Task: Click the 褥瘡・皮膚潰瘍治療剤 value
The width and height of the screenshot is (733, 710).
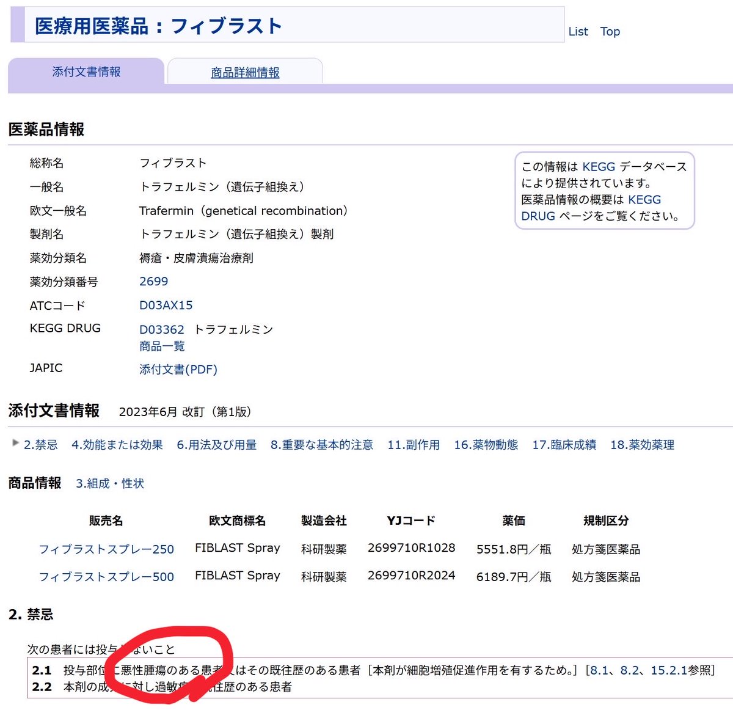Action: tap(196, 258)
